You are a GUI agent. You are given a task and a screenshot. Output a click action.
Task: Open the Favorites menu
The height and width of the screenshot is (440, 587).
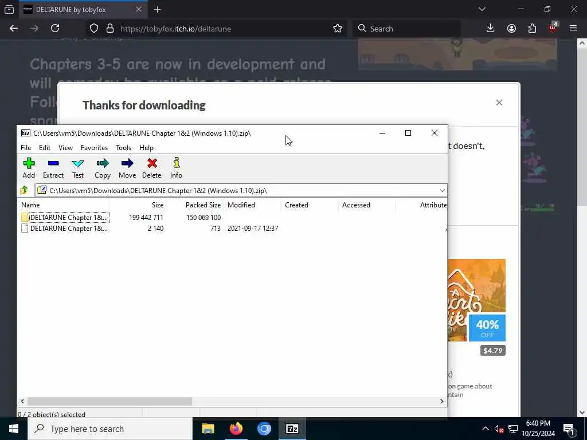(95, 148)
